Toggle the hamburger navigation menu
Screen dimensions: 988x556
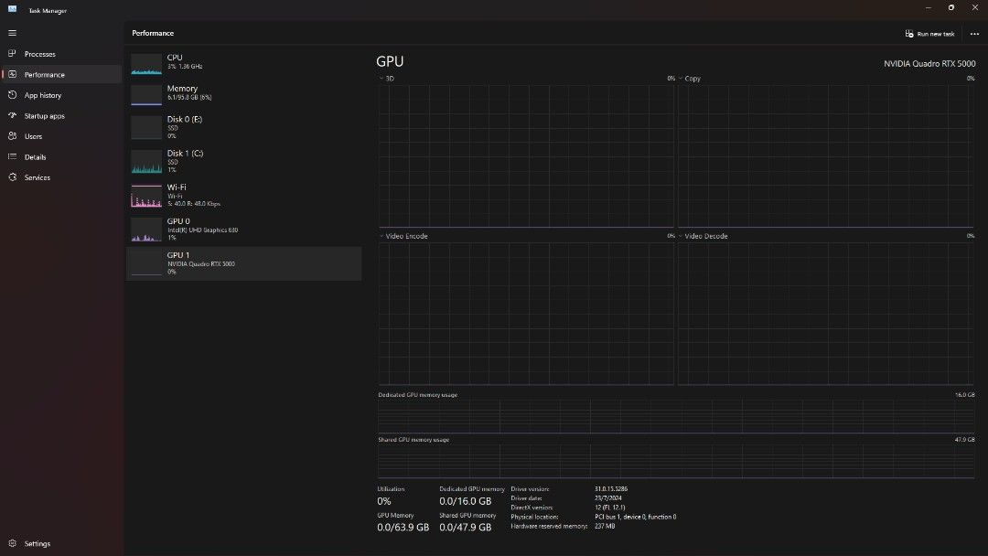click(x=12, y=33)
